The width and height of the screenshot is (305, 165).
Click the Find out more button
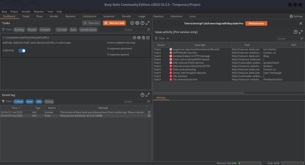tap(256, 23)
